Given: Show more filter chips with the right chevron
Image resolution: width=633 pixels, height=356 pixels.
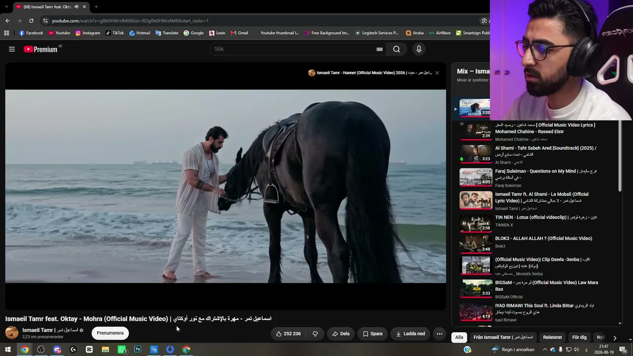Looking at the screenshot, I should [615, 338].
